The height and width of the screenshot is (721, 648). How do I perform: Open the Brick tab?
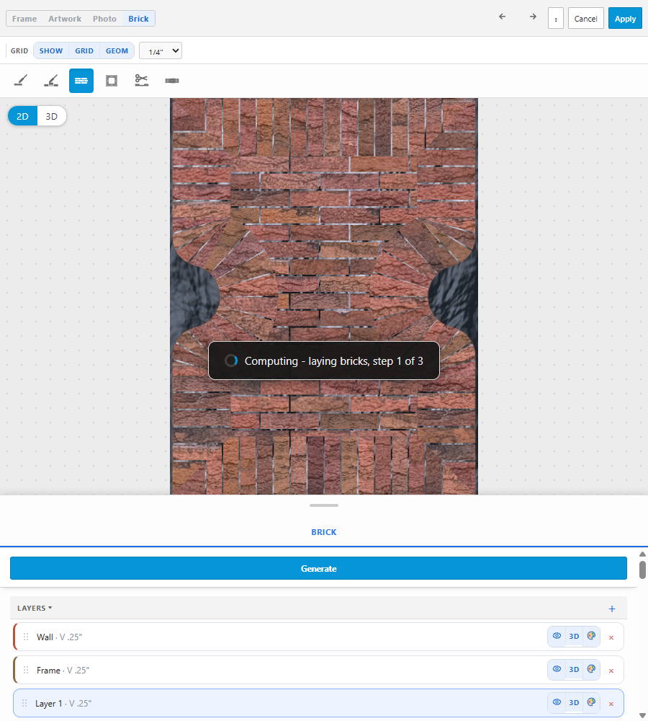(x=138, y=19)
